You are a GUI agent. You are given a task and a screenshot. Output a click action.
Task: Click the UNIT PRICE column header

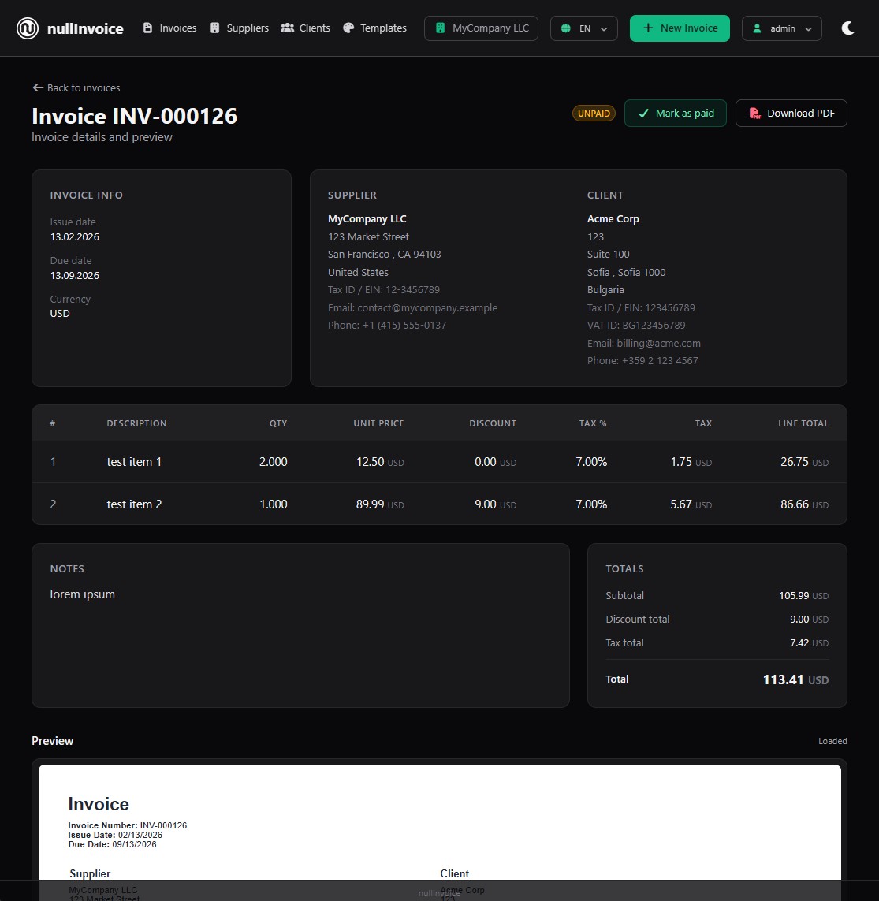(x=378, y=423)
